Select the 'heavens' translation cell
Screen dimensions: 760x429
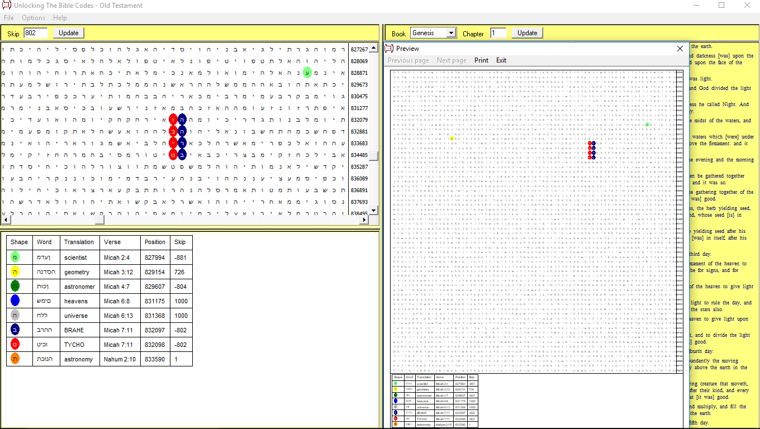[80, 301]
